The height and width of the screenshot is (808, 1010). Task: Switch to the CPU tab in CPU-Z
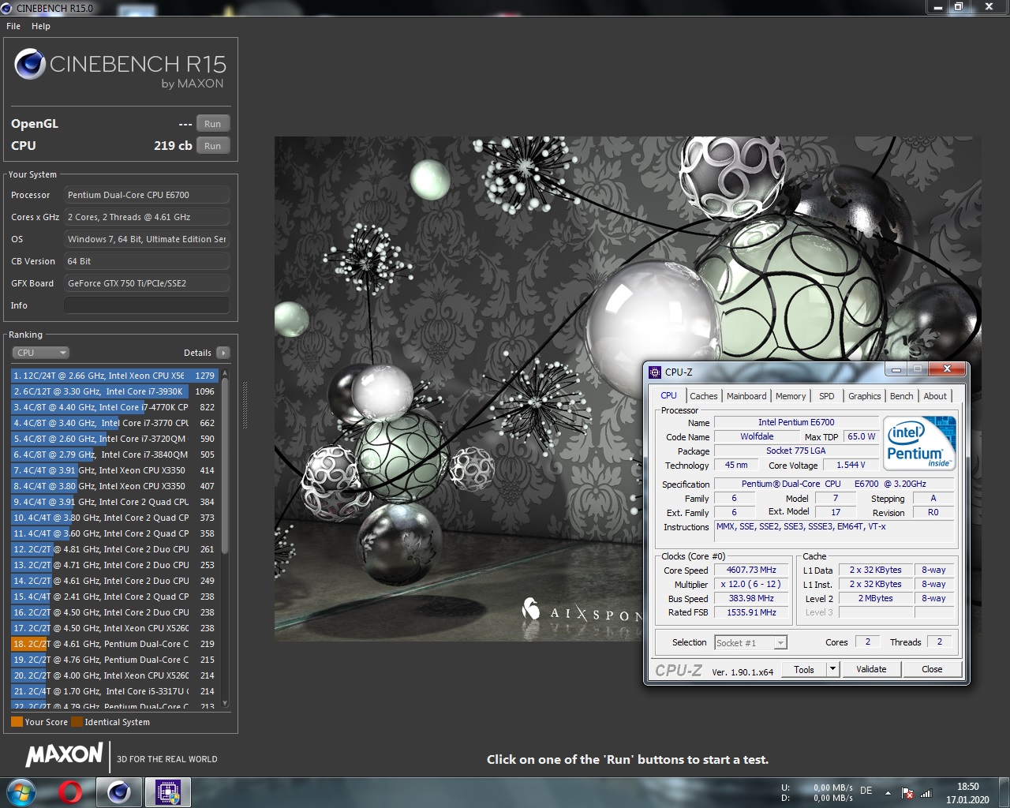[x=668, y=396]
